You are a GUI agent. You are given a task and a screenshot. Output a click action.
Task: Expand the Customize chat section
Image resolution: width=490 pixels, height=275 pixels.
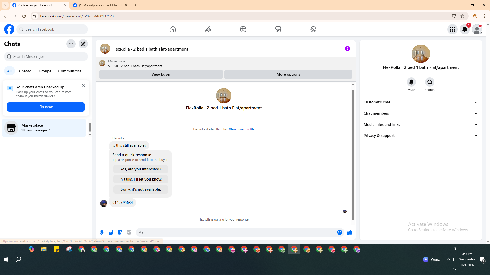click(x=421, y=102)
